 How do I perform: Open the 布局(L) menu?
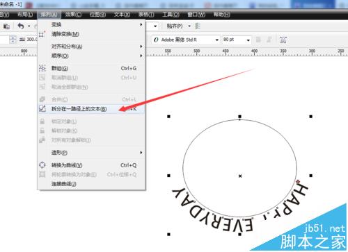[25, 15]
